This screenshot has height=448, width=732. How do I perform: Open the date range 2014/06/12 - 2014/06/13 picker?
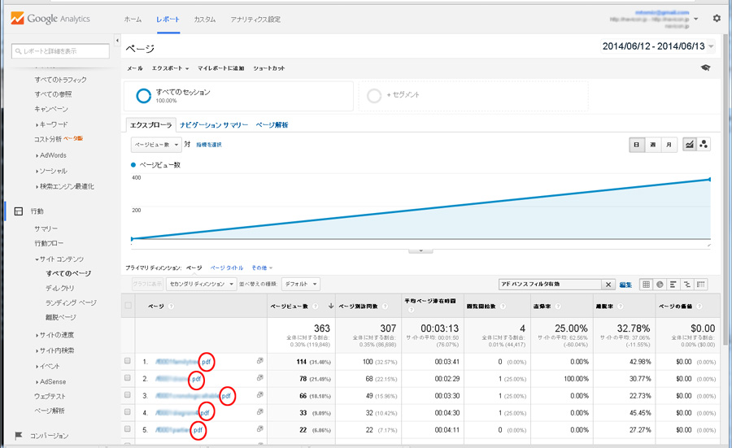coord(658,46)
